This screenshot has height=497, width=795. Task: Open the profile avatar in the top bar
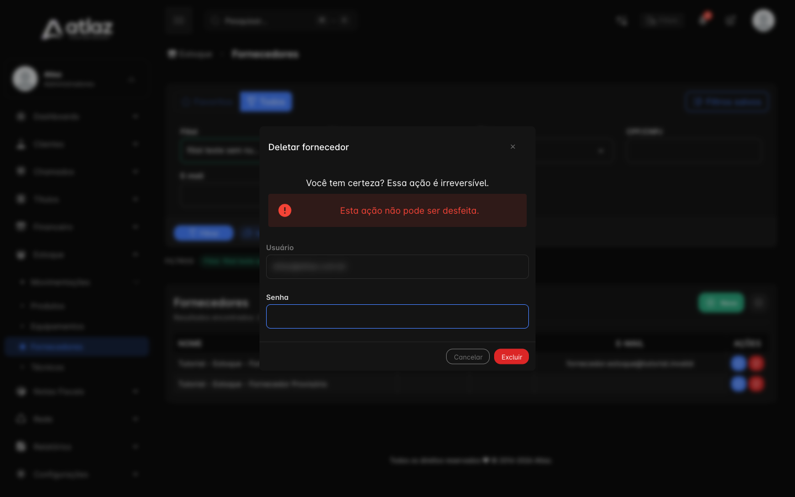764,20
